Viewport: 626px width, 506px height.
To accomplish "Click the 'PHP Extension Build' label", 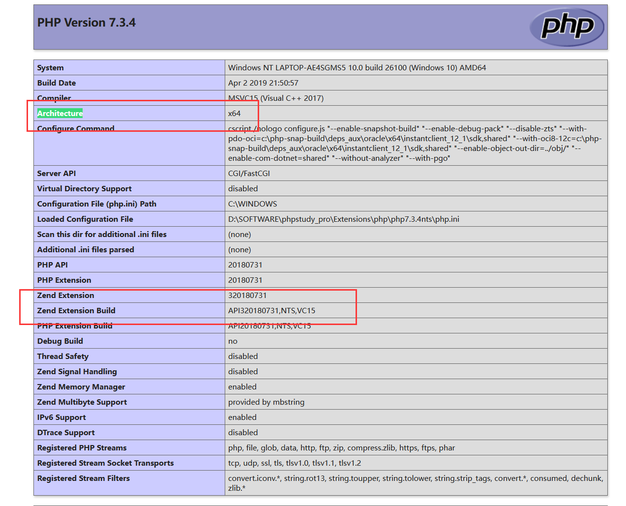I will [x=75, y=326].
